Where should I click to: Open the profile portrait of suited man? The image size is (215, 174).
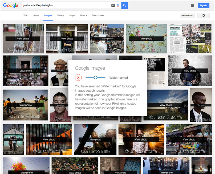click(201, 105)
